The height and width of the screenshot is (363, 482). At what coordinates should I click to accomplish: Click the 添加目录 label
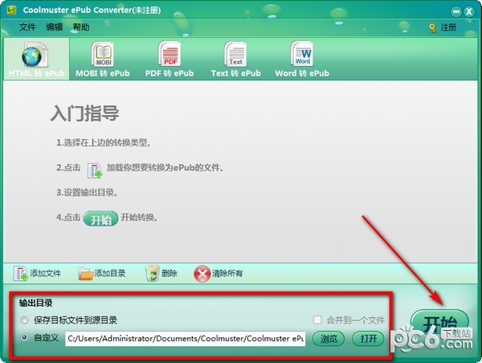point(110,273)
